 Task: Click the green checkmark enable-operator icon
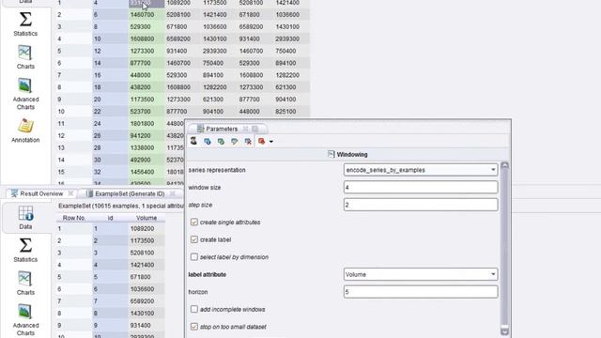coord(221,142)
